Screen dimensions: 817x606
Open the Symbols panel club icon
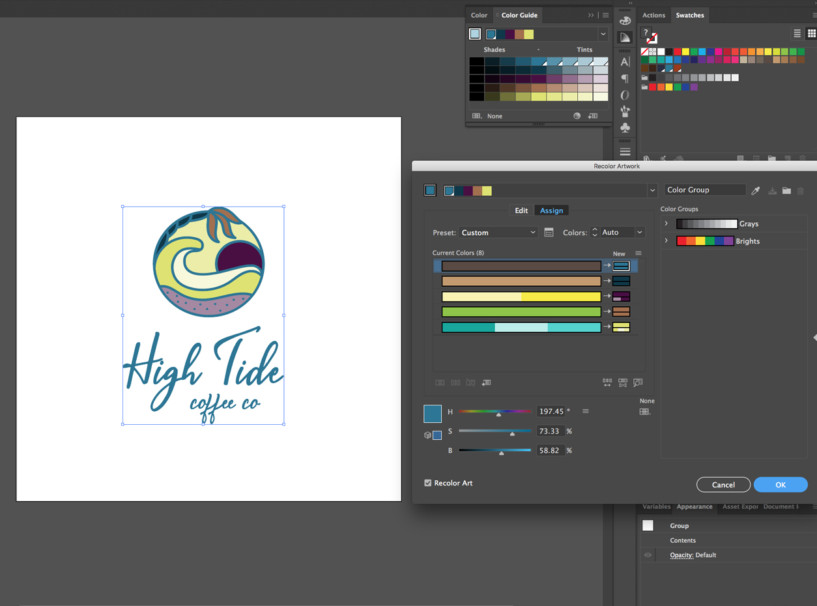625,128
